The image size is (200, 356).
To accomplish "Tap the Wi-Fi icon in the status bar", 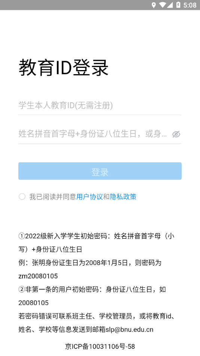I will tap(162, 5).
